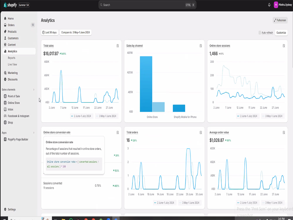Screen dimensions: 293x220
Task: Open the Marketing menu item
Action: coord(19,73)
